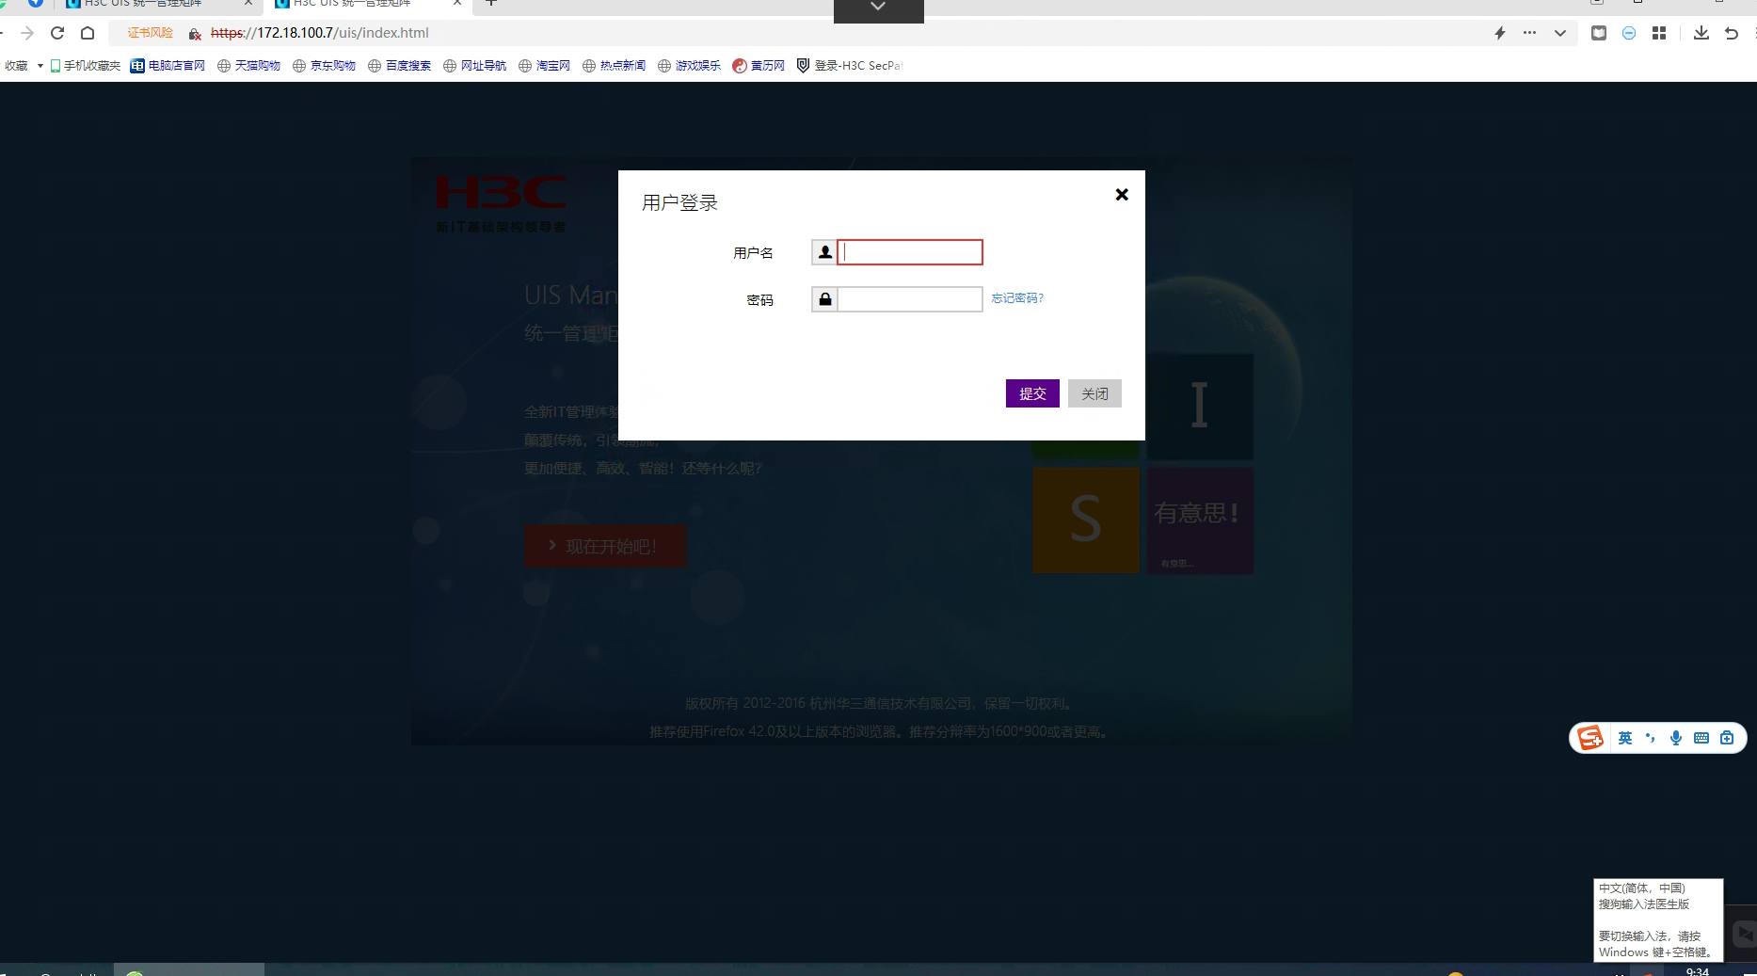Open the downloads arrow icon
Viewport: 1757px width, 976px height.
[1701, 33]
